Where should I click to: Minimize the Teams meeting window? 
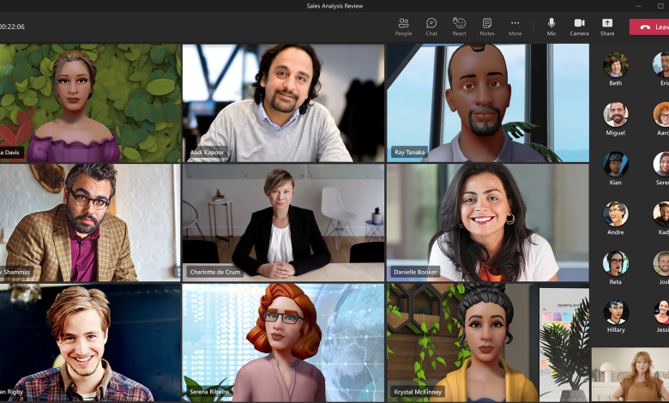(639, 6)
